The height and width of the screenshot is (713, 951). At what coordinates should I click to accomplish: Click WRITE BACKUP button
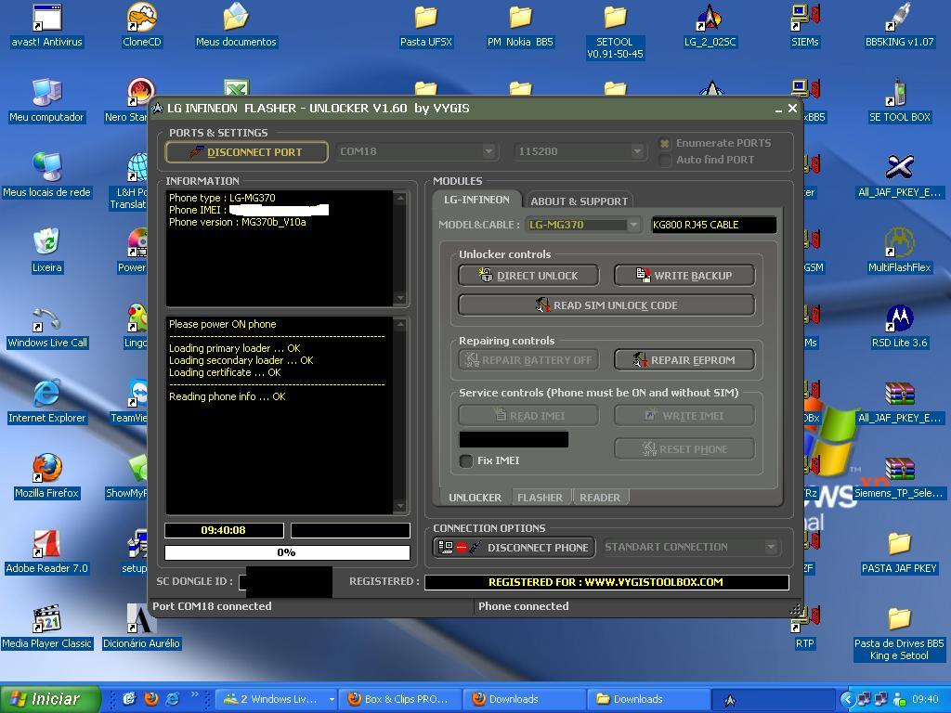pos(684,275)
